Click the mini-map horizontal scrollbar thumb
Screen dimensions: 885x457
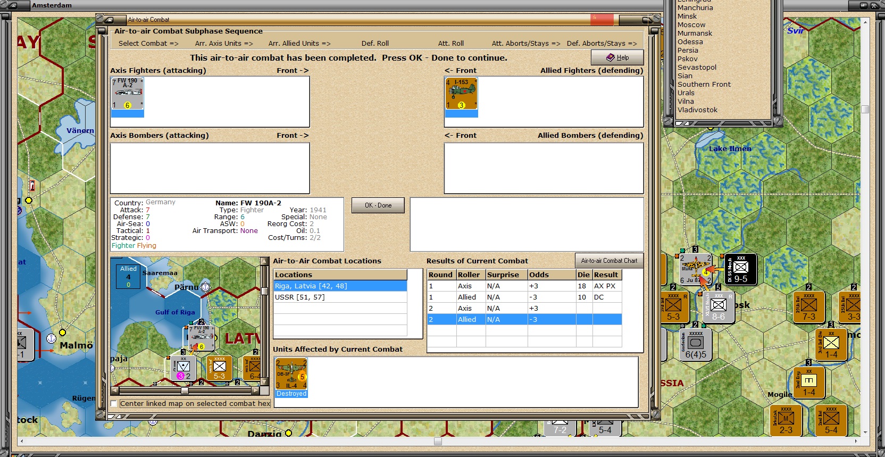[185, 390]
